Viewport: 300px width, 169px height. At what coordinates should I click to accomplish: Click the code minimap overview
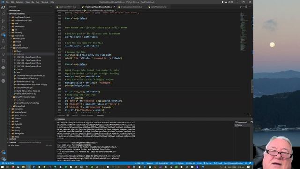pyautogui.click(x=244, y=31)
